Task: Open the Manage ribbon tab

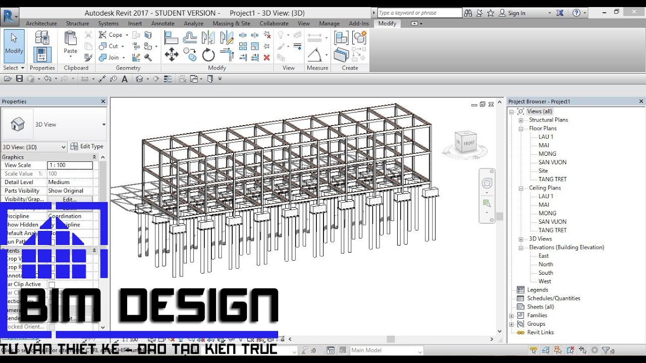Action: click(329, 24)
